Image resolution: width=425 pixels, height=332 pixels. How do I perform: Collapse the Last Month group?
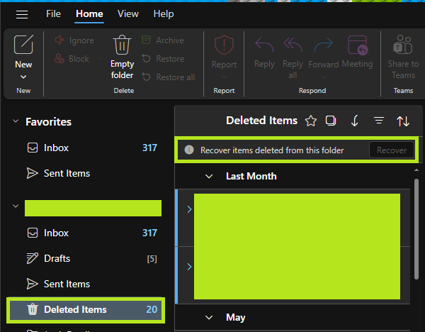[209, 177]
